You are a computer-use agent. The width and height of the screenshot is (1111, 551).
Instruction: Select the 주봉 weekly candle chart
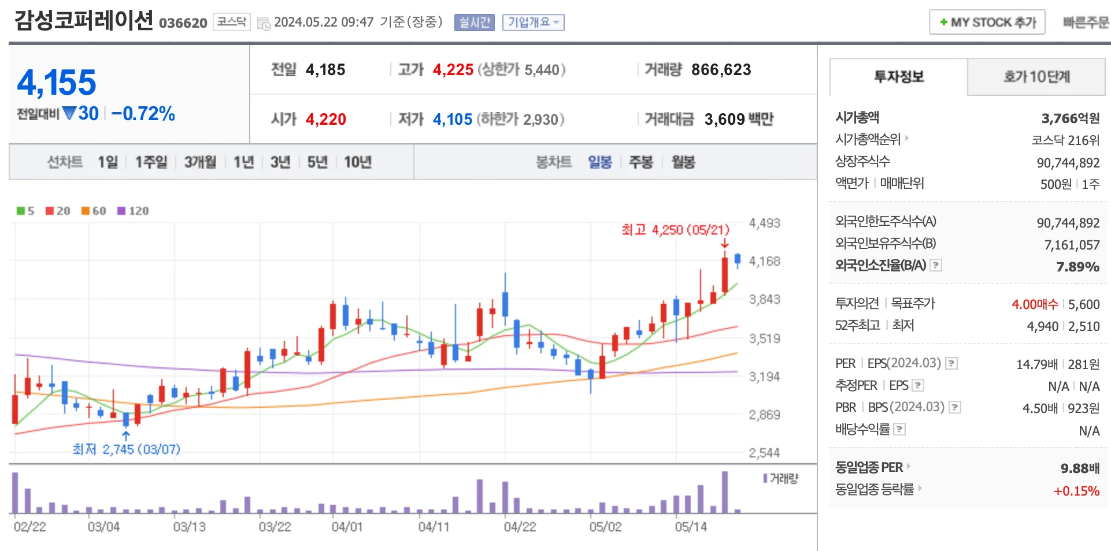641,162
